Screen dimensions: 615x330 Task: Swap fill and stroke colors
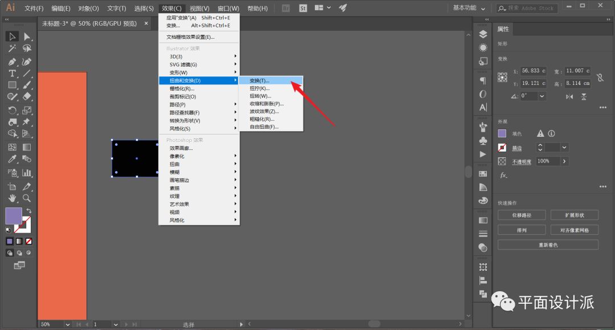tap(29, 211)
